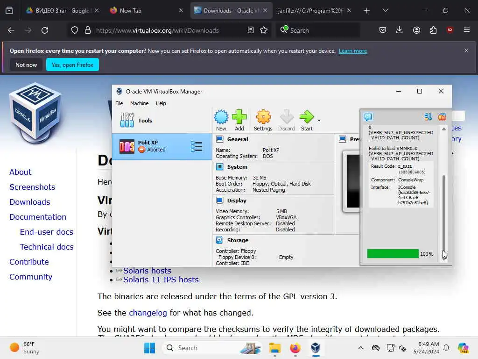Reload the page with refresh icon
This screenshot has width=478, height=359.
[x=45, y=30]
